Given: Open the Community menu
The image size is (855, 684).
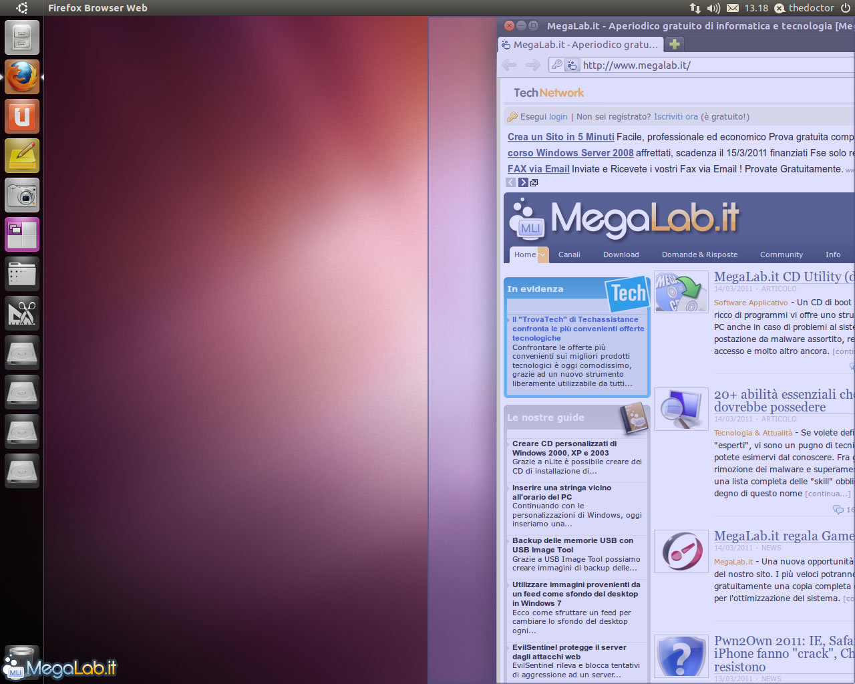Looking at the screenshot, I should click(782, 254).
